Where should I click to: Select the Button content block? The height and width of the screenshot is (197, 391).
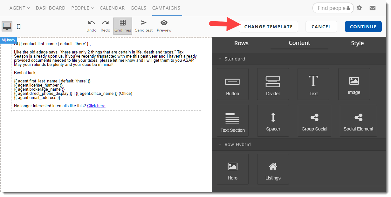tap(232, 84)
